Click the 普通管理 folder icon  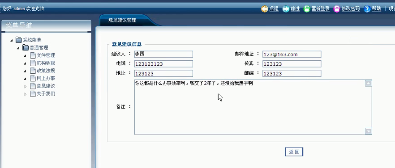[26, 47]
